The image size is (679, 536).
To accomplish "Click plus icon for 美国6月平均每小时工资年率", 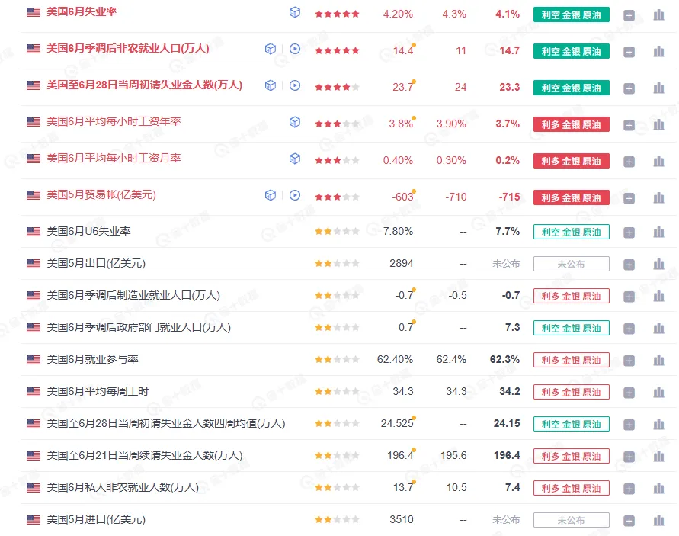I will 629,125.
